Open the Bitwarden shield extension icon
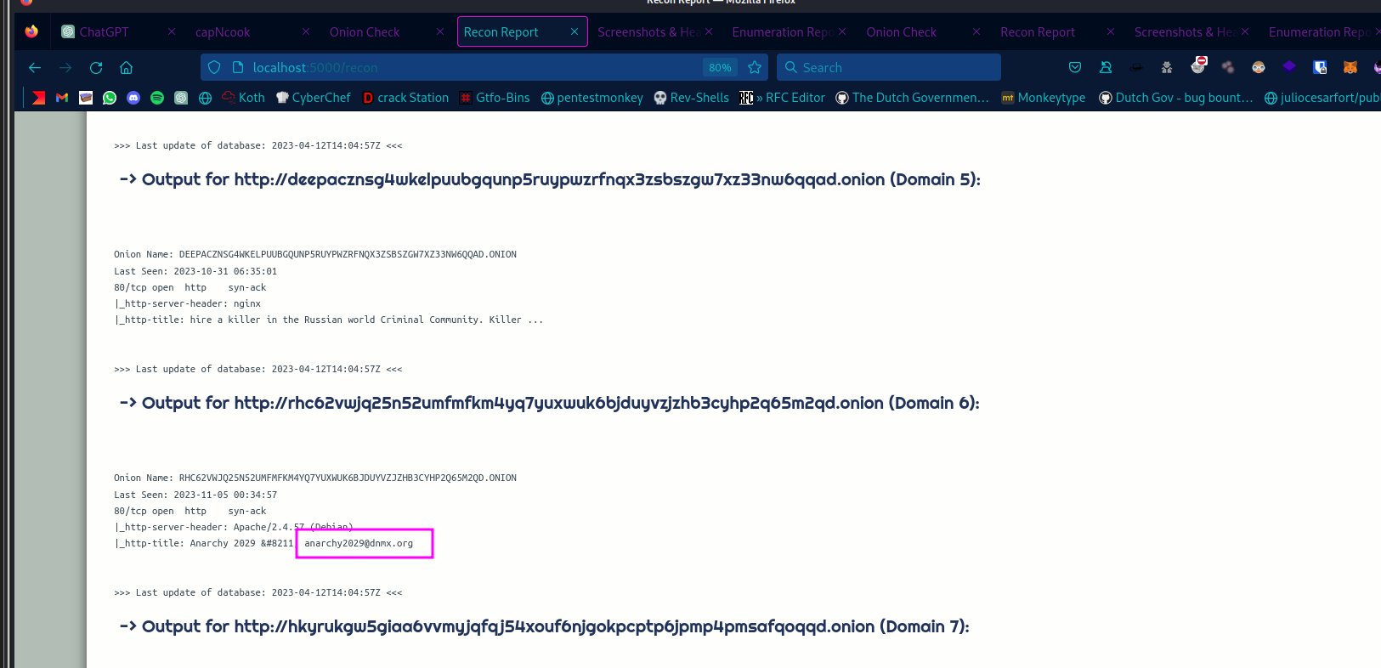 1320,67
